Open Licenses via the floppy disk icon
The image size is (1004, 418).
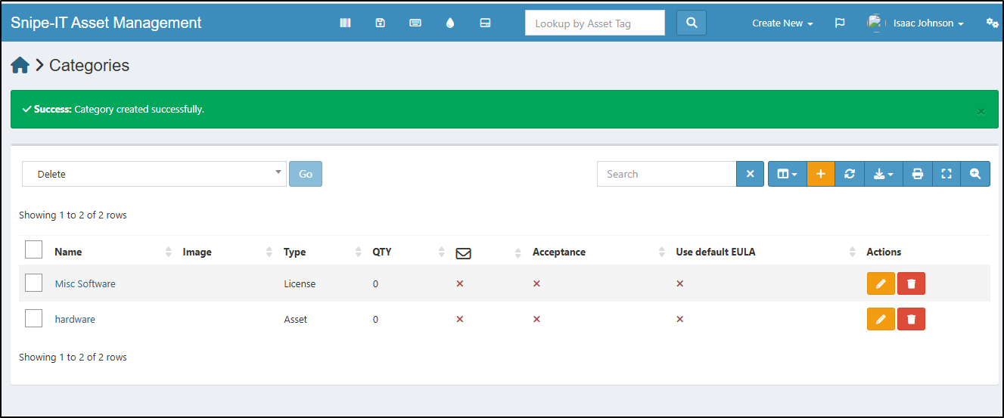click(381, 23)
